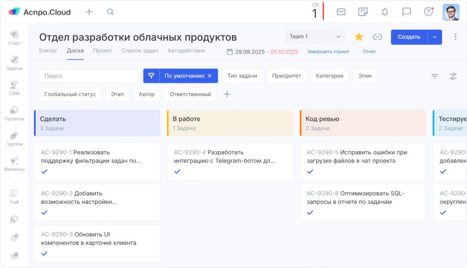Viewport: 467px width, 268px height.
Task: Open board view settings sliders icon
Action: point(453,76)
